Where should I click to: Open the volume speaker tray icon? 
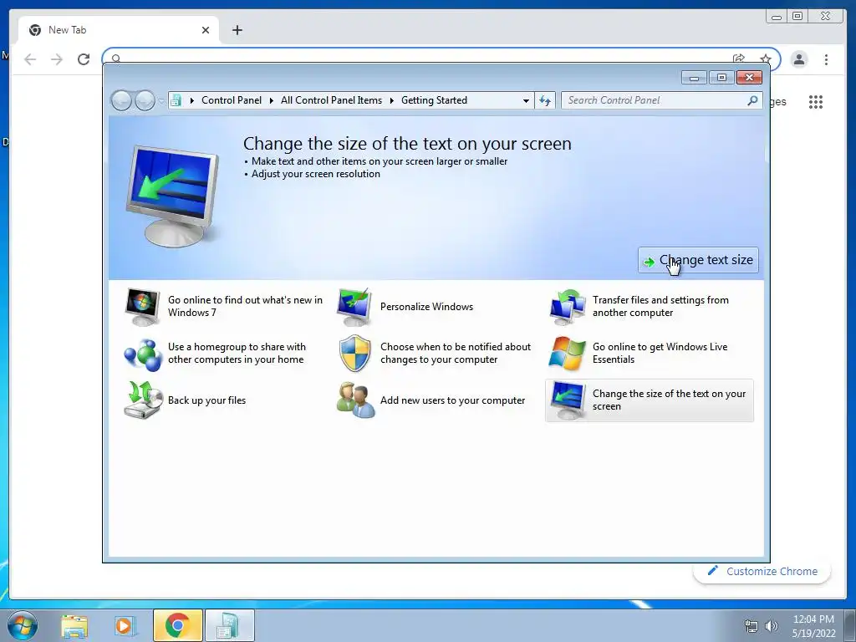click(x=772, y=626)
